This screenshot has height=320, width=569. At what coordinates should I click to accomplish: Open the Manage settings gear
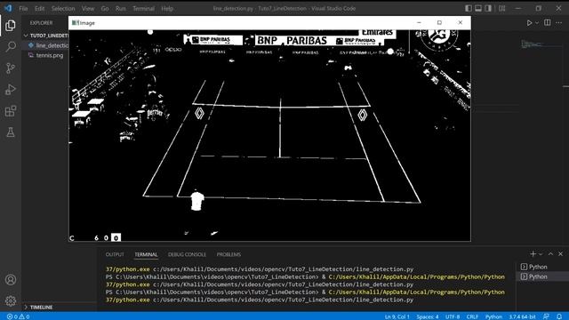tap(11, 300)
